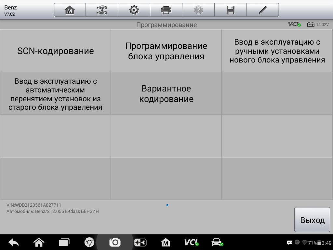Save current data via the save icon

click(x=230, y=9)
